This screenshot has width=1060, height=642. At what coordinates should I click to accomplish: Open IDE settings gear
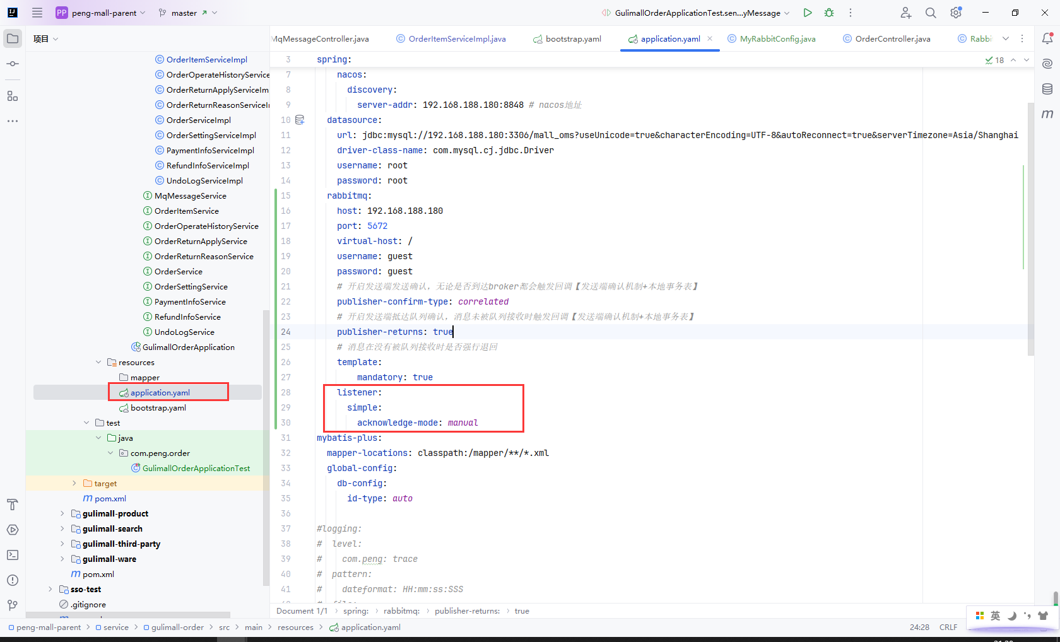[x=956, y=13]
